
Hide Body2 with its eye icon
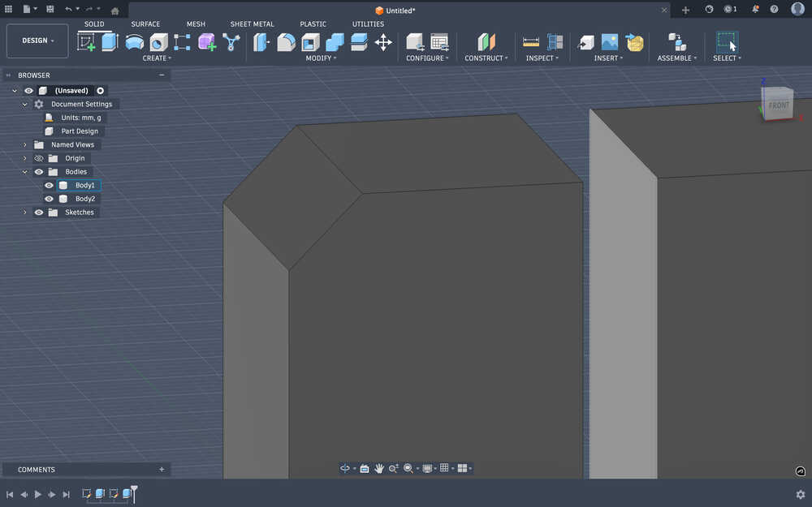(49, 199)
